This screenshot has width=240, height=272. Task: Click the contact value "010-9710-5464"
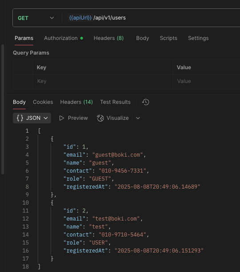point(122,235)
